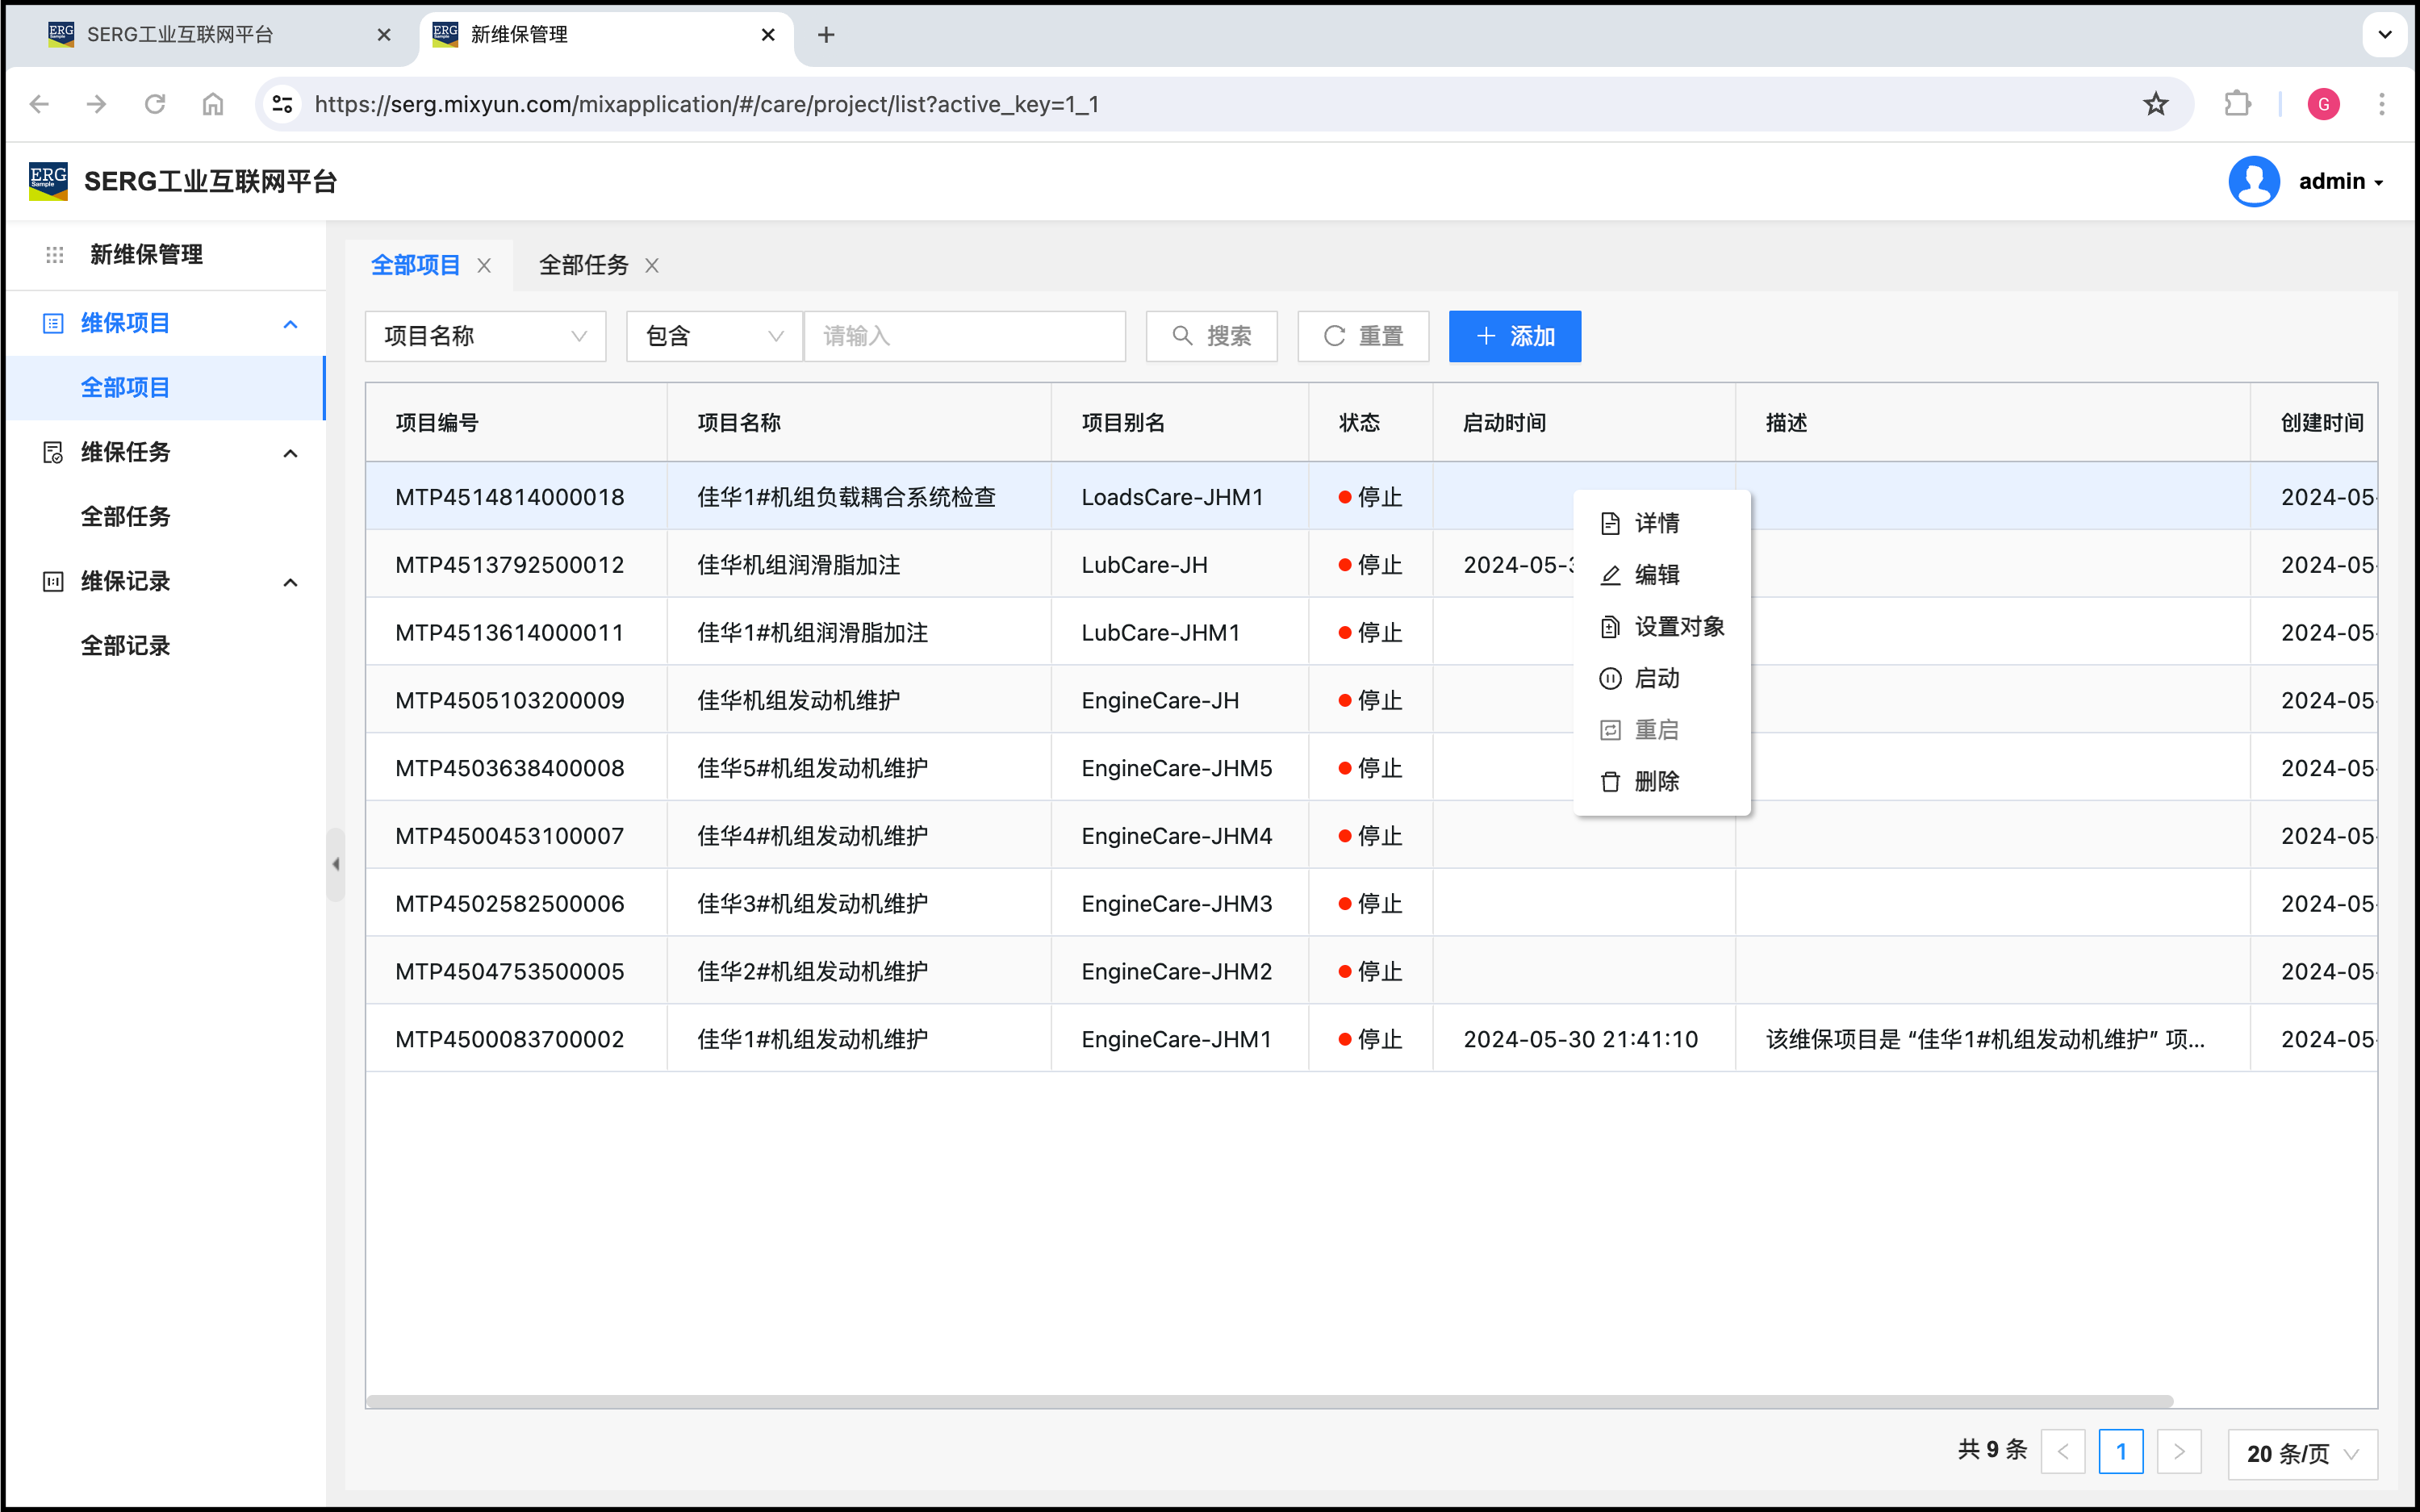Click the 编辑 pencil icon in context menu
Screen dimensions: 2420x1512
1610,575
